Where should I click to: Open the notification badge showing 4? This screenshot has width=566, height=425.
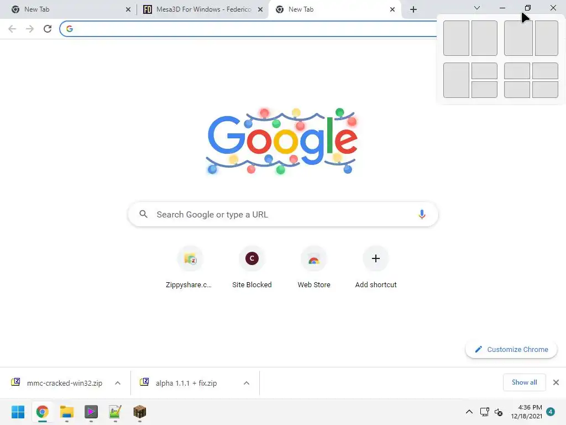[x=551, y=412]
